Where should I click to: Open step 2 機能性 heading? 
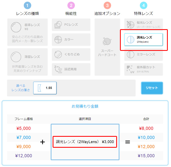(71, 14)
